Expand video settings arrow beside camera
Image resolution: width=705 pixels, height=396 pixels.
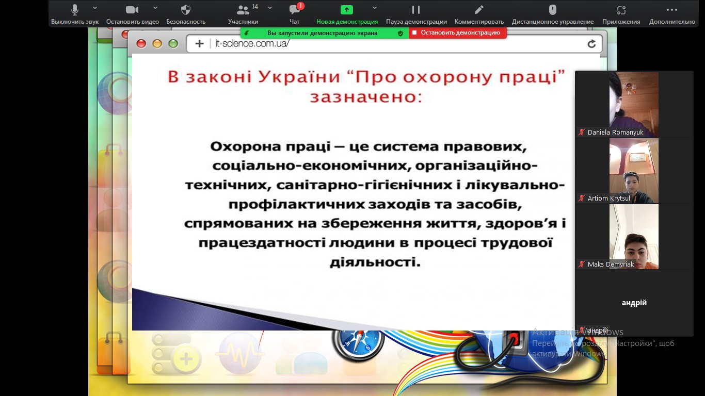tap(154, 8)
